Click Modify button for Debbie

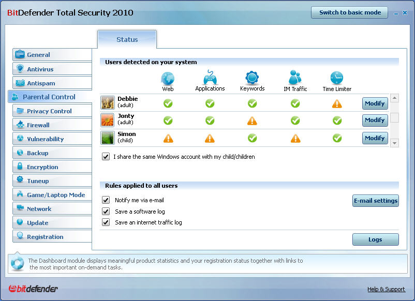375,103
